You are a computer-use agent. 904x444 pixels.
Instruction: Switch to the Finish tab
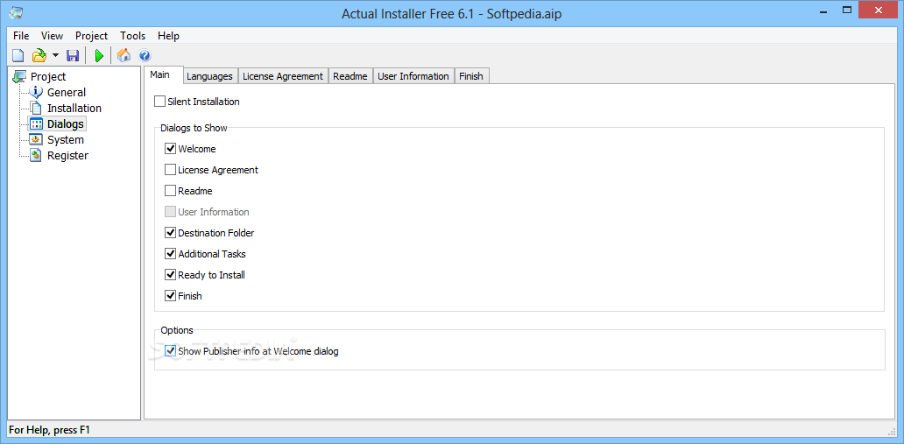(x=471, y=76)
